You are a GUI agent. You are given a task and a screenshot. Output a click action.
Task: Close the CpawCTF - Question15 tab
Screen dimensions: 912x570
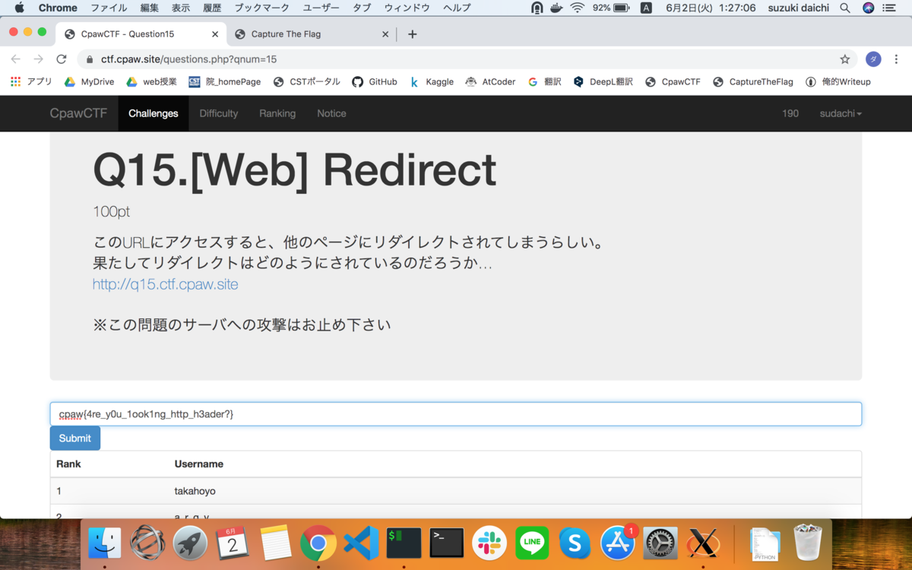click(215, 34)
